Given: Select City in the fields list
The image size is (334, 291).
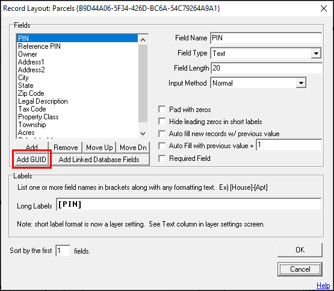Looking at the screenshot, I should (x=77, y=78).
